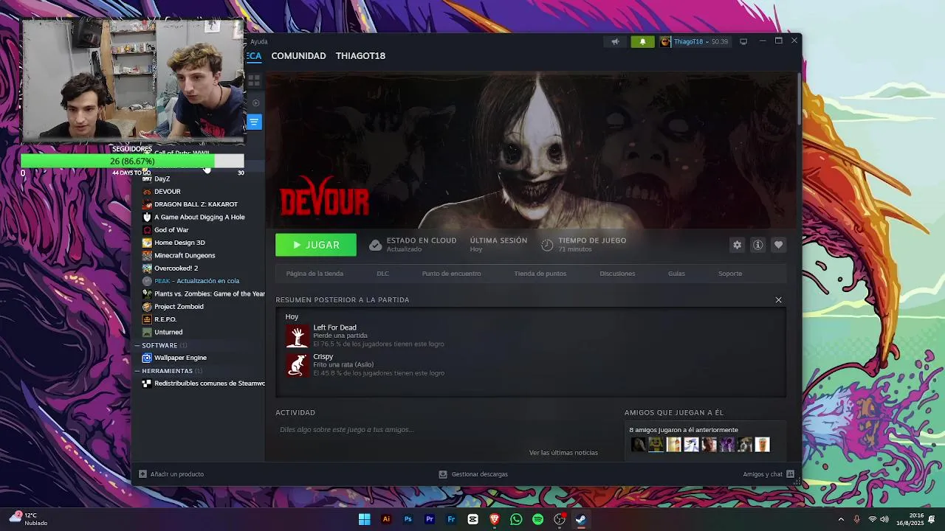Open the Soporte tab
This screenshot has width=945, height=531.
point(730,274)
